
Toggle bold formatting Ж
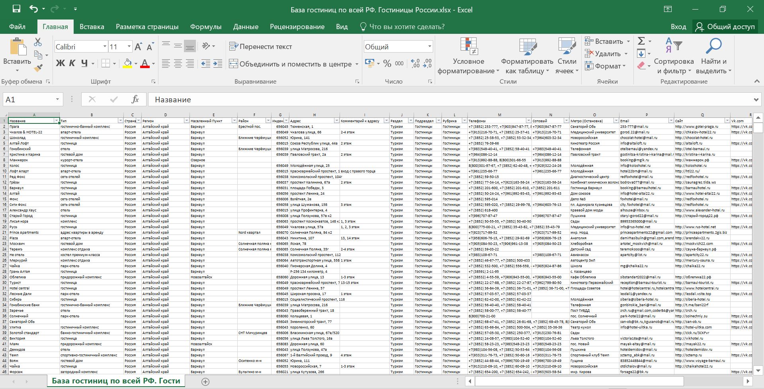60,63
